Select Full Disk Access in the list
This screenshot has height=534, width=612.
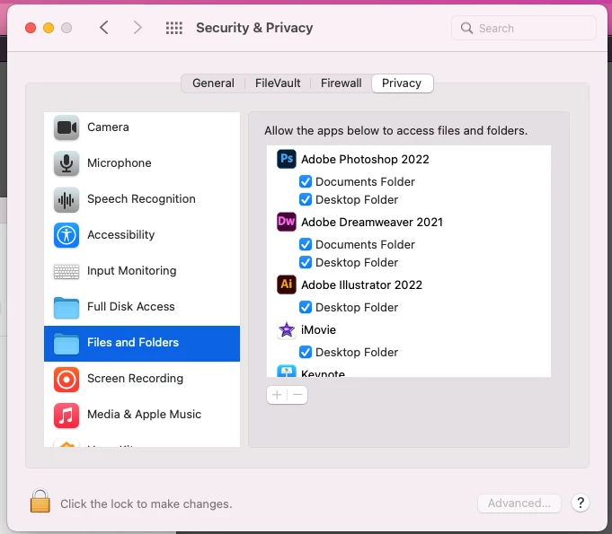pyautogui.click(x=142, y=307)
